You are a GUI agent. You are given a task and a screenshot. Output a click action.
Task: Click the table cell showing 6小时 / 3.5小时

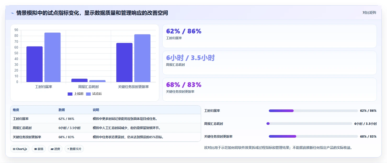pos(70,128)
